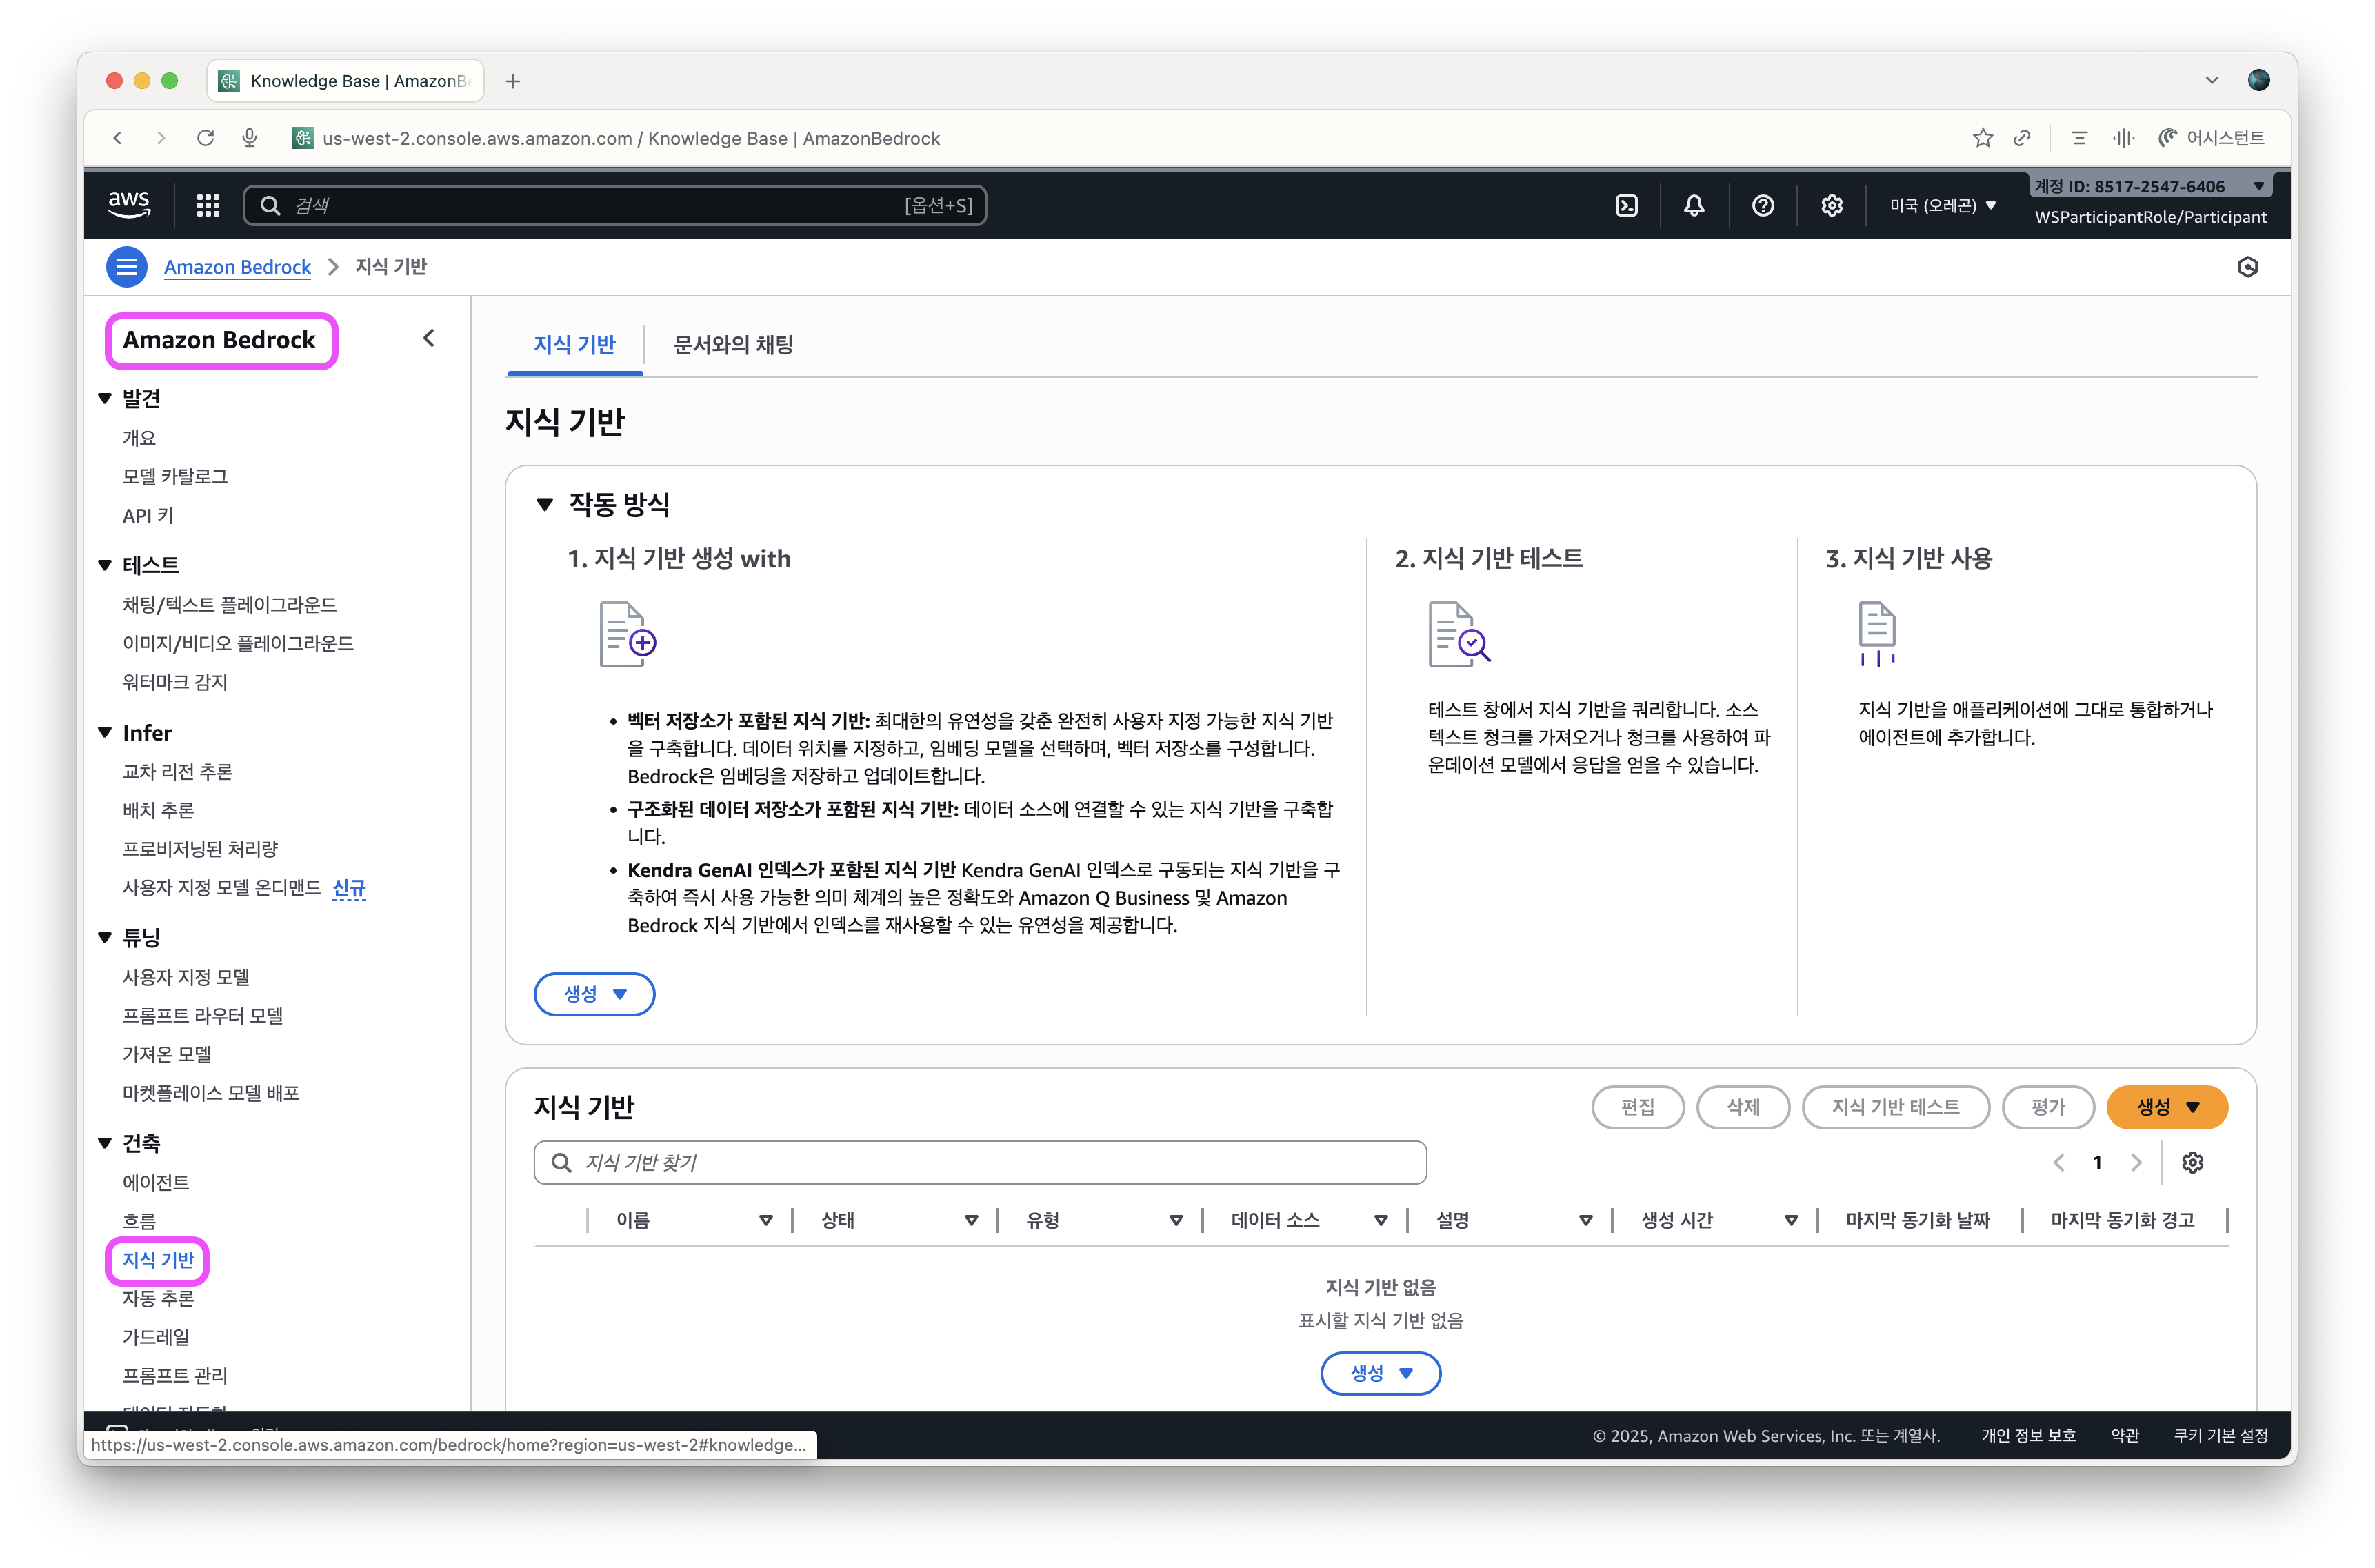Collapse the 발견 navigation section
2375x1568 pixels.
click(x=105, y=398)
